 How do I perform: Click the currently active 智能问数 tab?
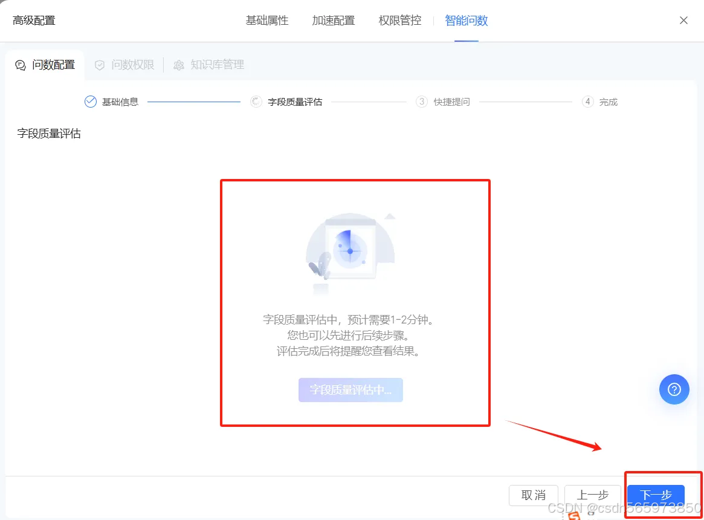(465, 20)
